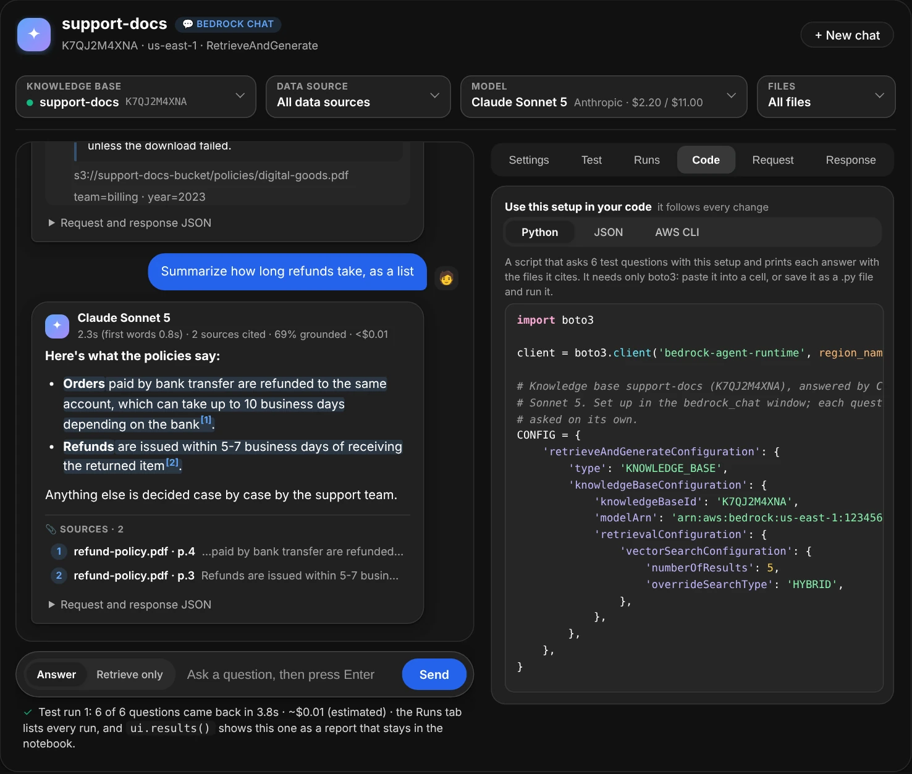The height and width of the screenshot is (774, 912).
Task: Click the Send button
Action: click(434, 675)
